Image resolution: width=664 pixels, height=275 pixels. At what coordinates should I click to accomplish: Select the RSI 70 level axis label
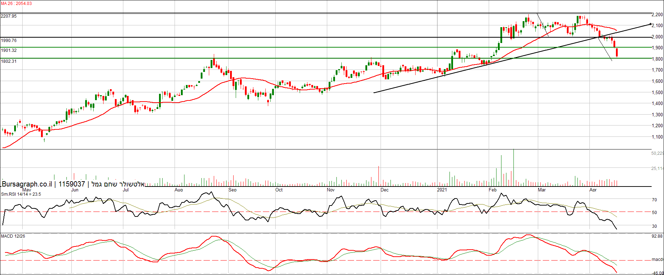coord(654,200)
